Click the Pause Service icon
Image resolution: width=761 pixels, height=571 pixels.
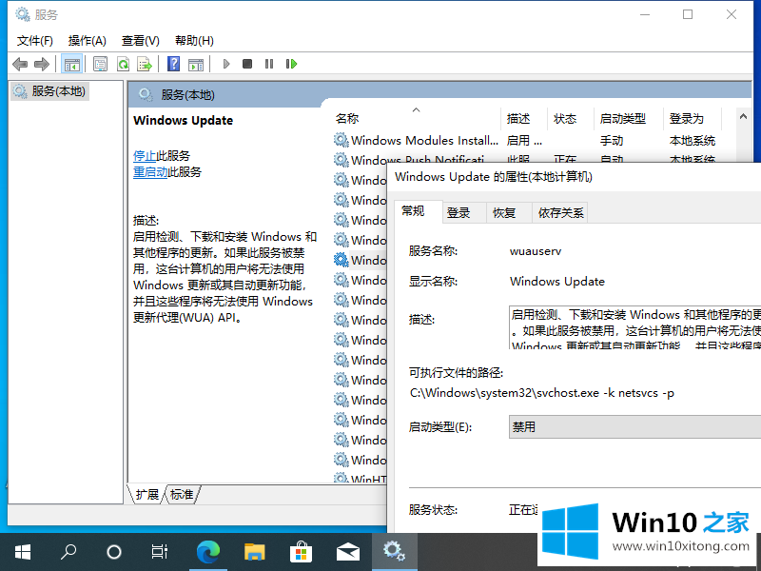click(x=269, y=64)
